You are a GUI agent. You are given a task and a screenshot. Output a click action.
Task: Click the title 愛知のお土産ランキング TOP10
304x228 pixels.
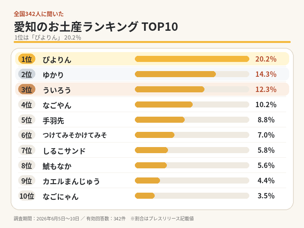click(x=96, y=27)
